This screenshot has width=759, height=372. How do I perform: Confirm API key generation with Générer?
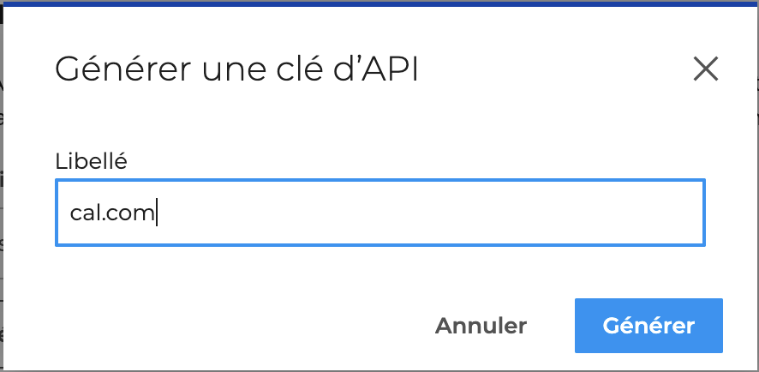pos(648,326)
